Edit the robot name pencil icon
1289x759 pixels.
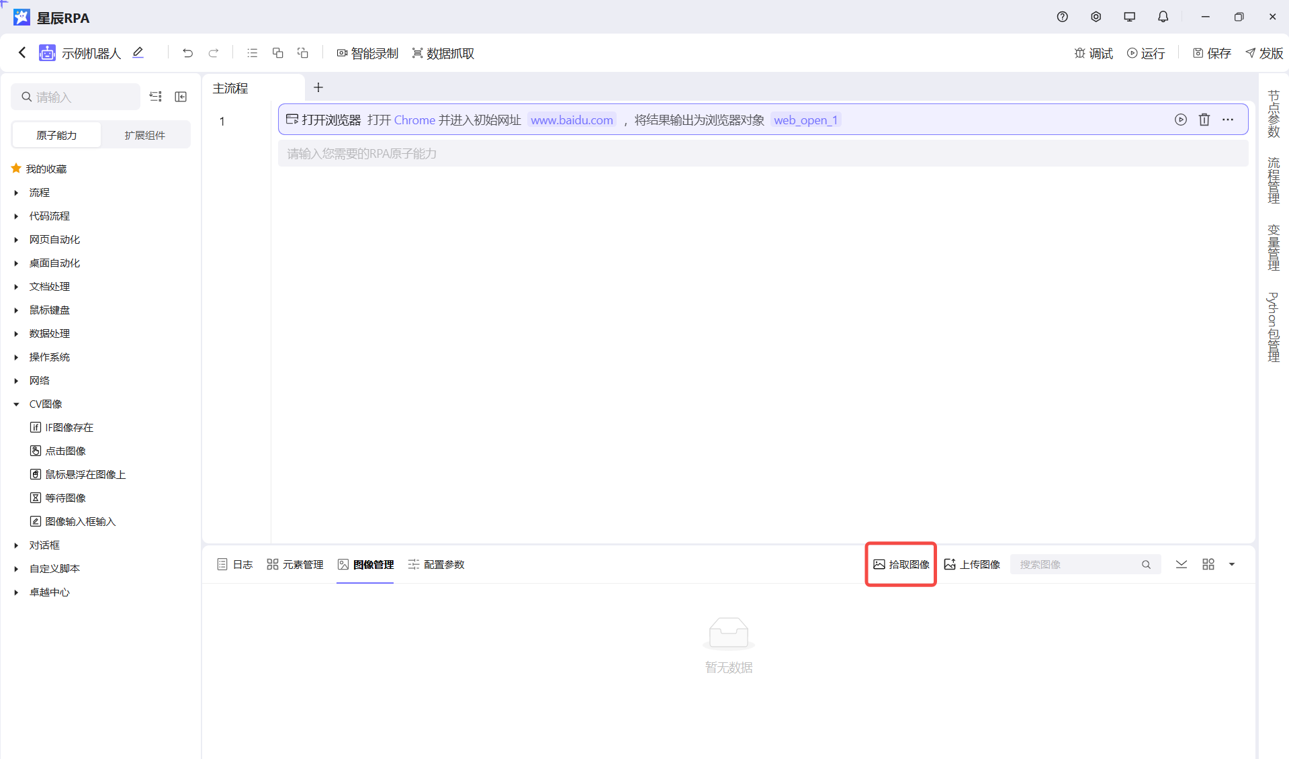(138, 52)
